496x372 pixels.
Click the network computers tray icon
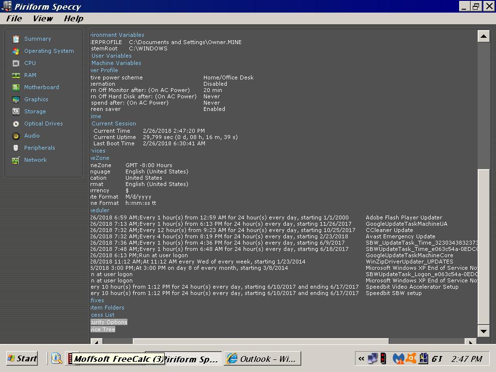(372, 359)
